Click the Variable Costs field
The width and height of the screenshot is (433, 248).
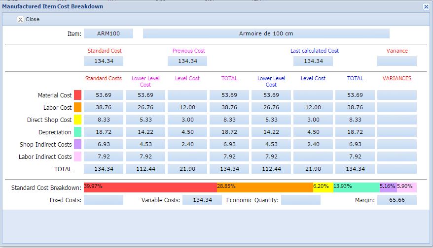(x=202, y=200)
